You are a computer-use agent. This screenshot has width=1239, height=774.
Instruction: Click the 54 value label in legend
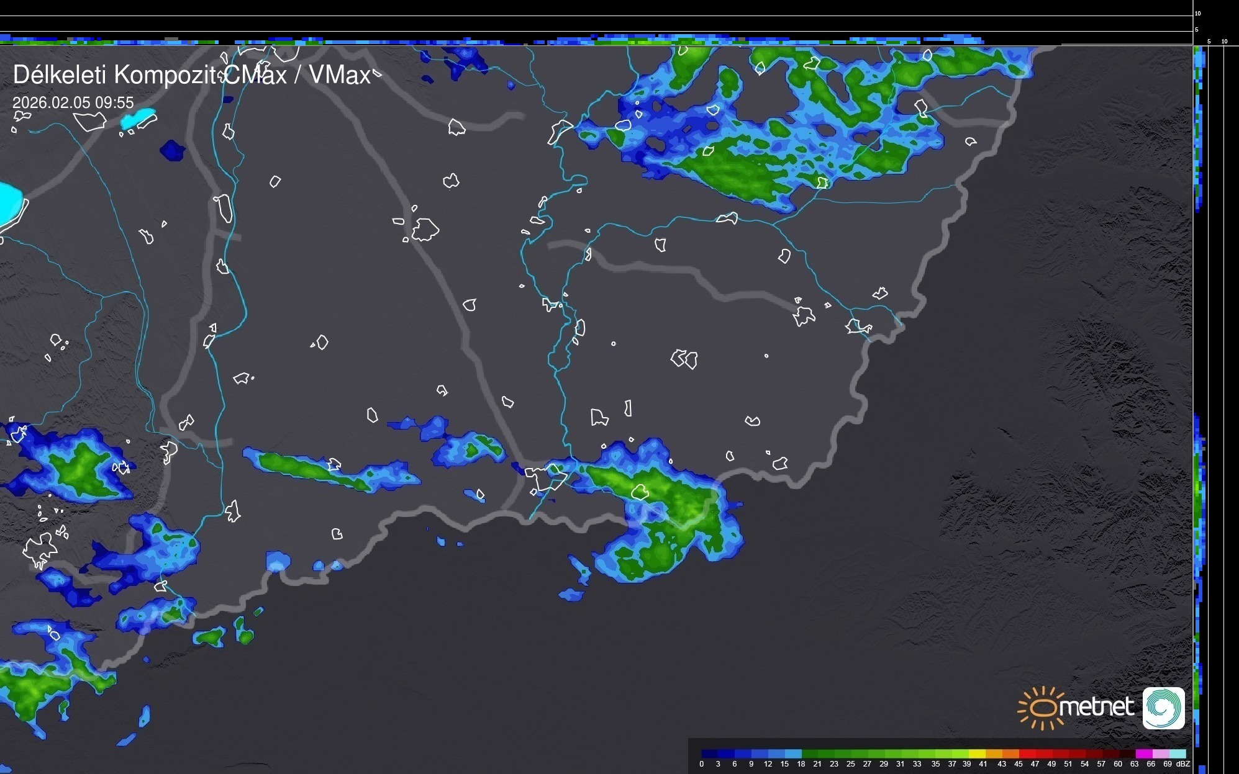pos(1084,764)
